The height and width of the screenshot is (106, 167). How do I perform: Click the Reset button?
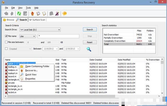pyautogui.click(x=90, y=42)
